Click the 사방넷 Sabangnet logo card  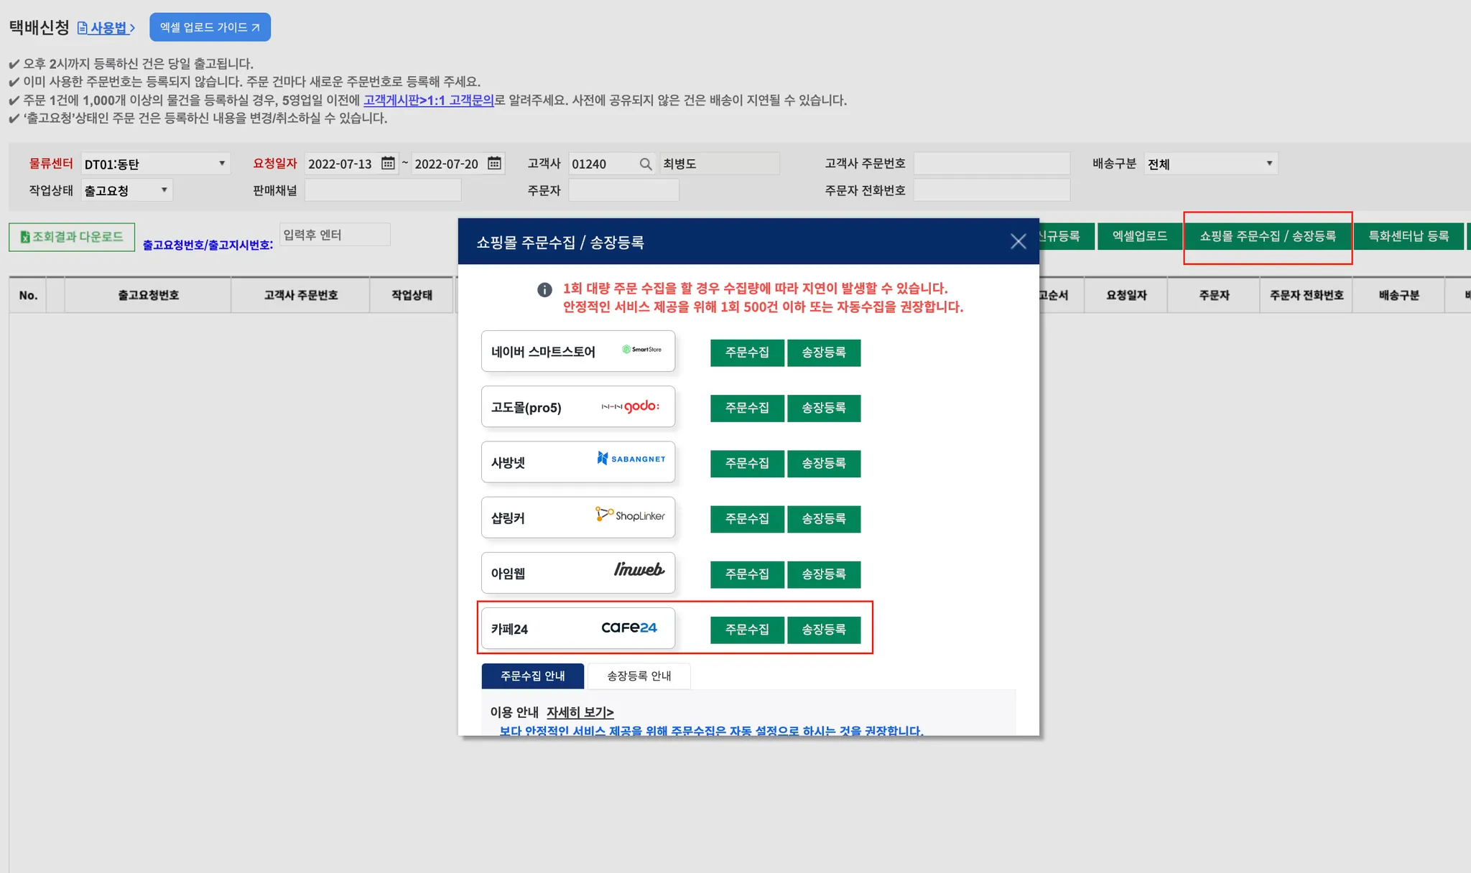coord(577,462)
